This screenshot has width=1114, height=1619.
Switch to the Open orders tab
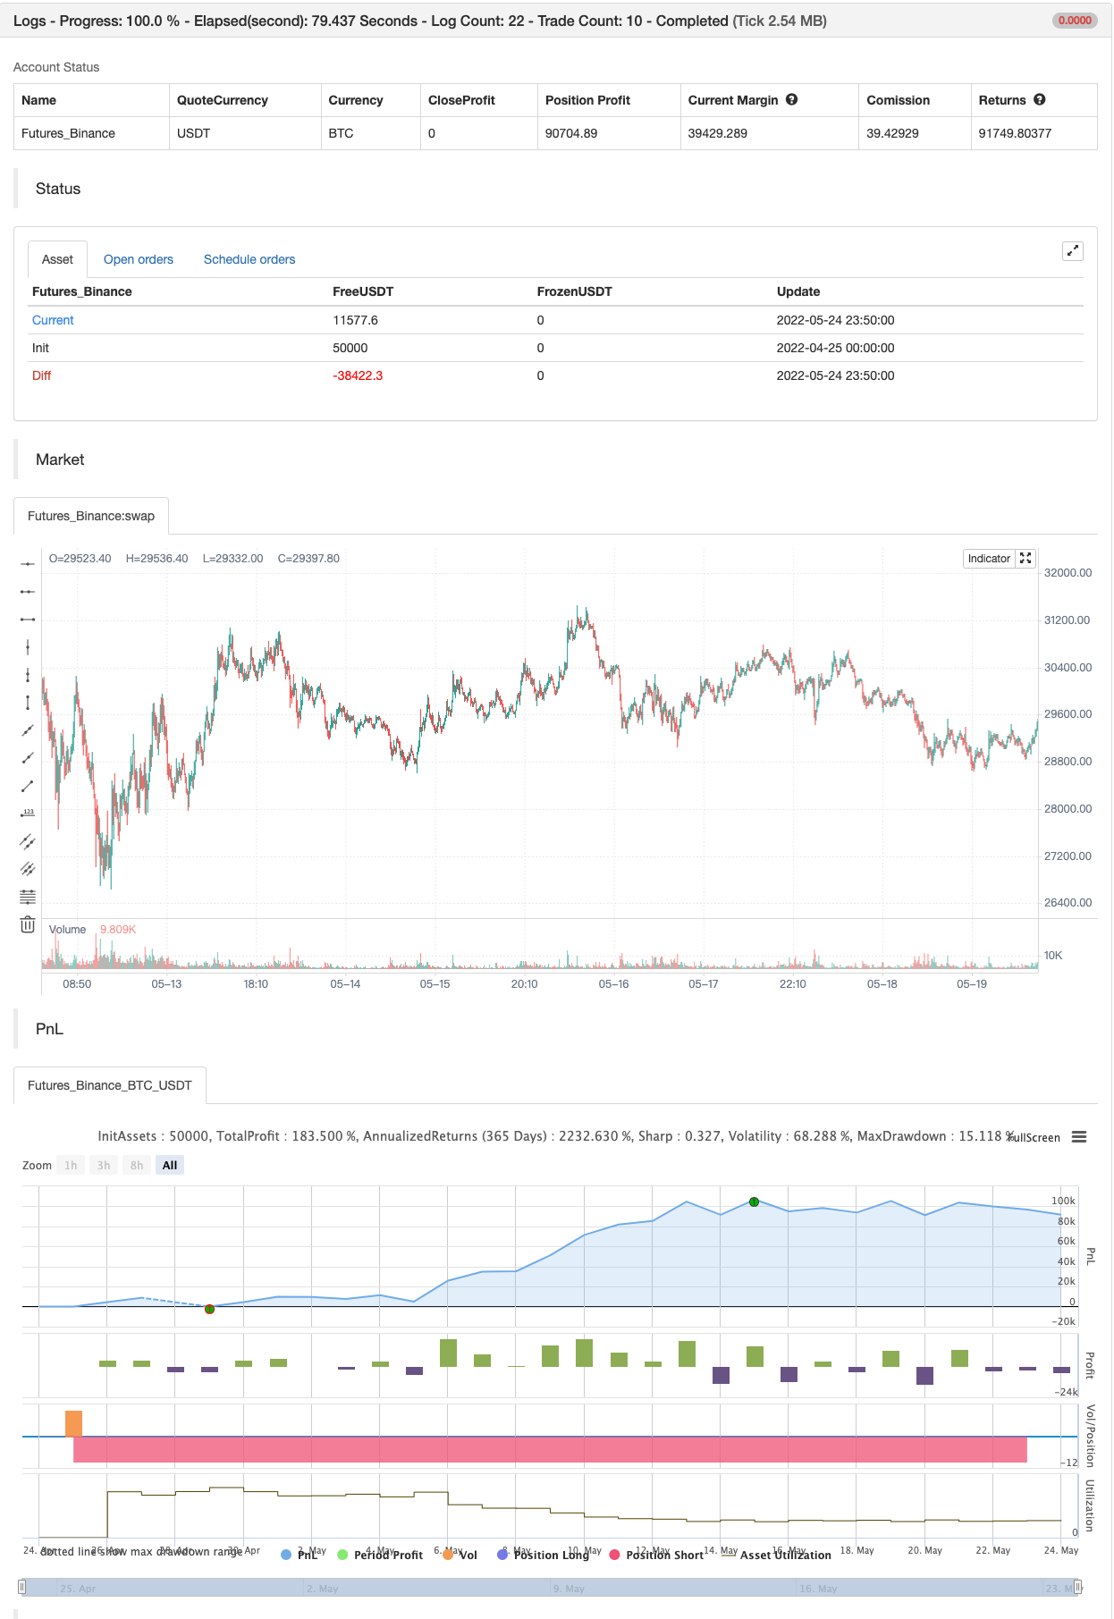[x=139, y=259]
